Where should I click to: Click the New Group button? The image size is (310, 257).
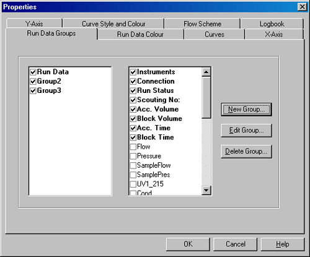point(246,110)
